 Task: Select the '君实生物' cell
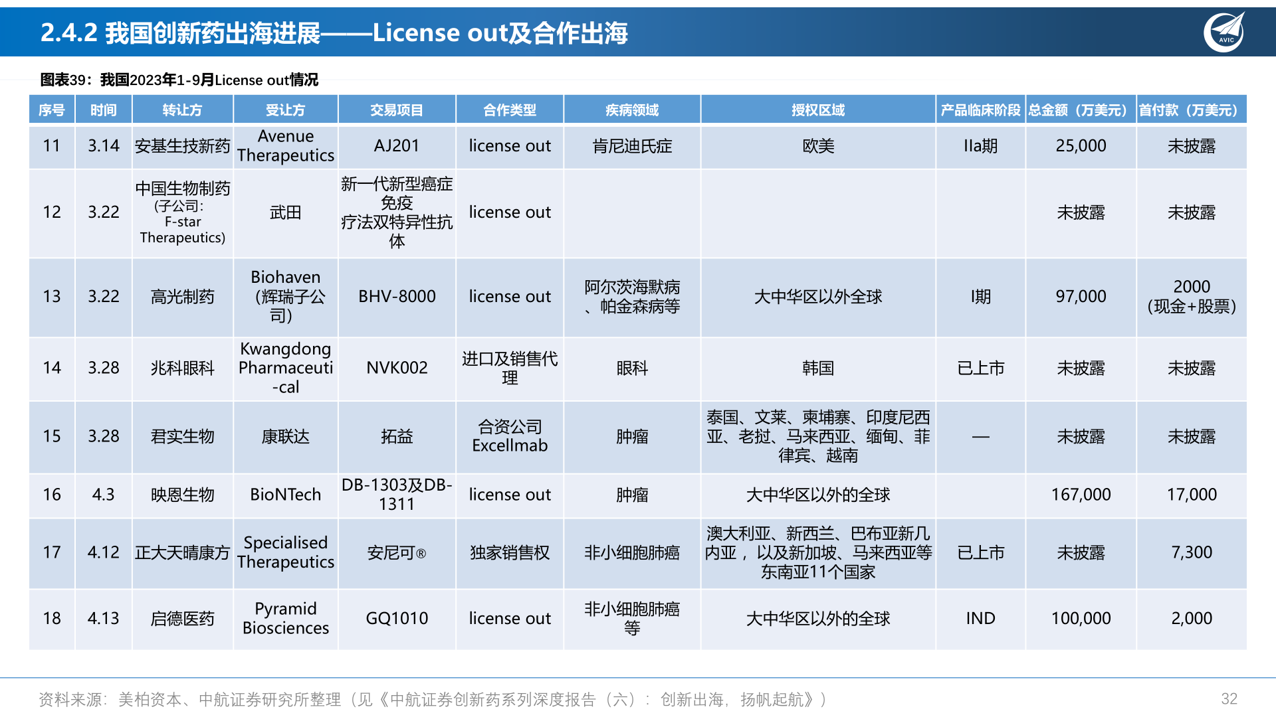click(x=183, y=437)
